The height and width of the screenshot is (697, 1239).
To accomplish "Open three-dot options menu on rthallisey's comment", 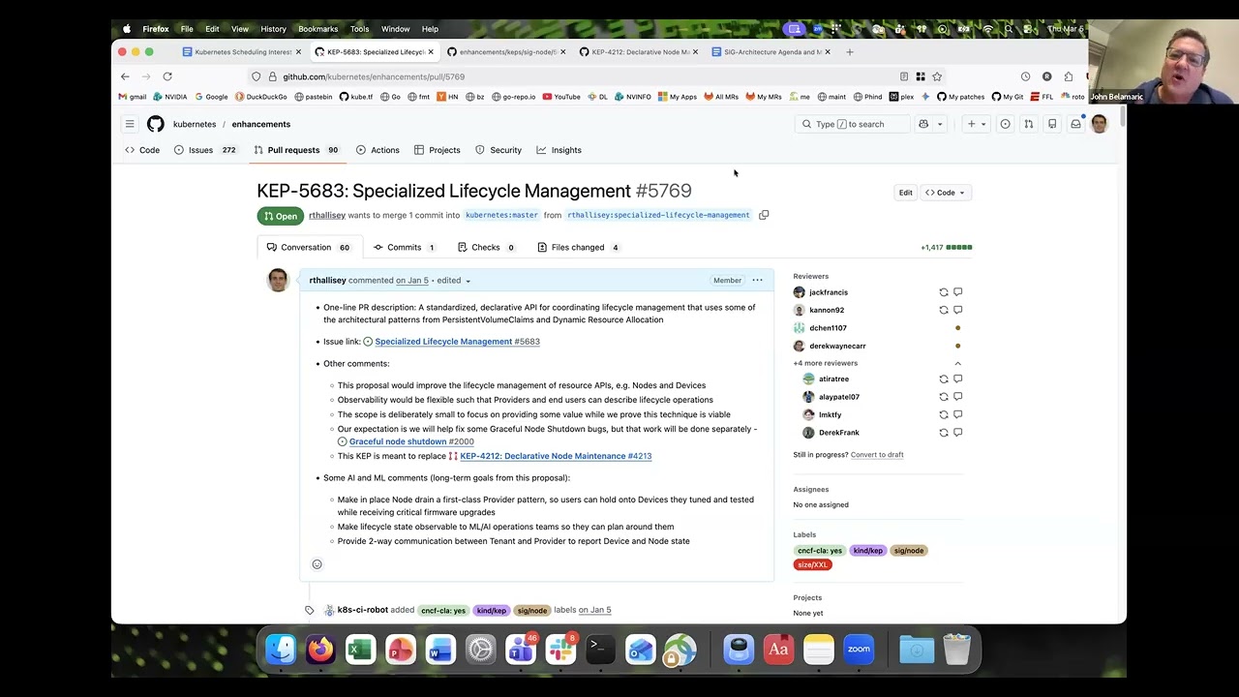I will click(757, 280).
